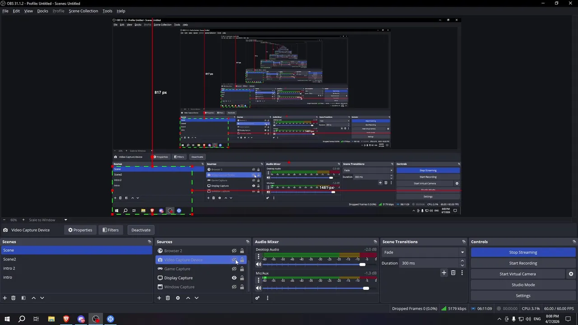Select Scene2 in Scenes list
This screenshot has width=578, height=325.
(76, 259)
